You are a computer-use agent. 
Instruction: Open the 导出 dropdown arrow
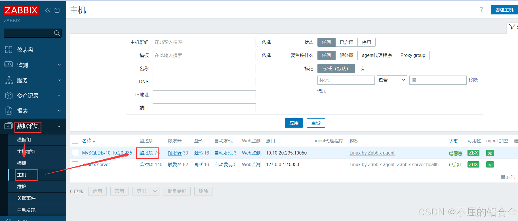(x=155, y=191)
